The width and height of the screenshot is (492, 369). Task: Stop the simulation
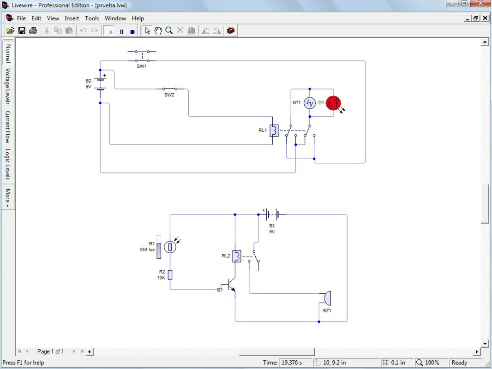[132, 31]
